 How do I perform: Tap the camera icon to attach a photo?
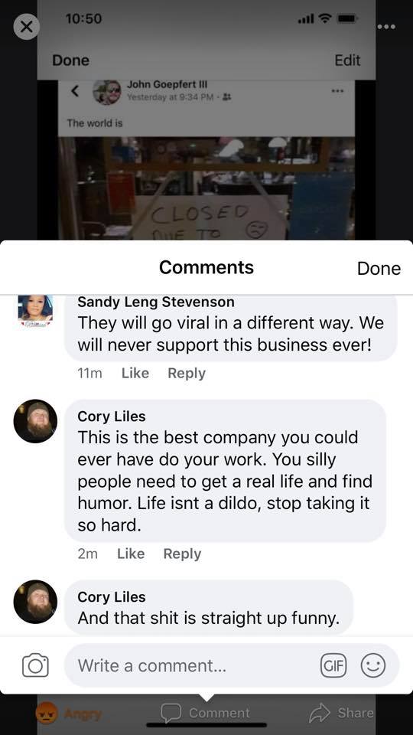[x=36, y=665]
